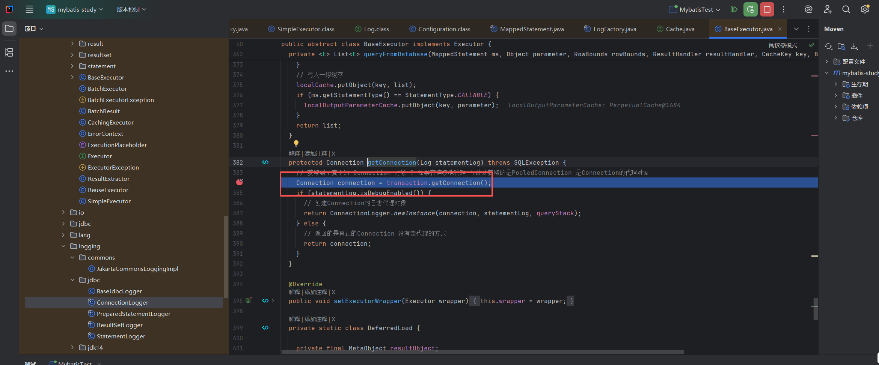
Task: Close the BaseExecutor.java tab
Action: (x=780, y=29)
